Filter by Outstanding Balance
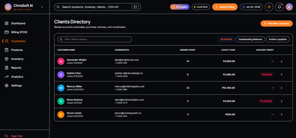Image resolution: width=296 pixels, height=138 pixels. click(x=250, y=39)
